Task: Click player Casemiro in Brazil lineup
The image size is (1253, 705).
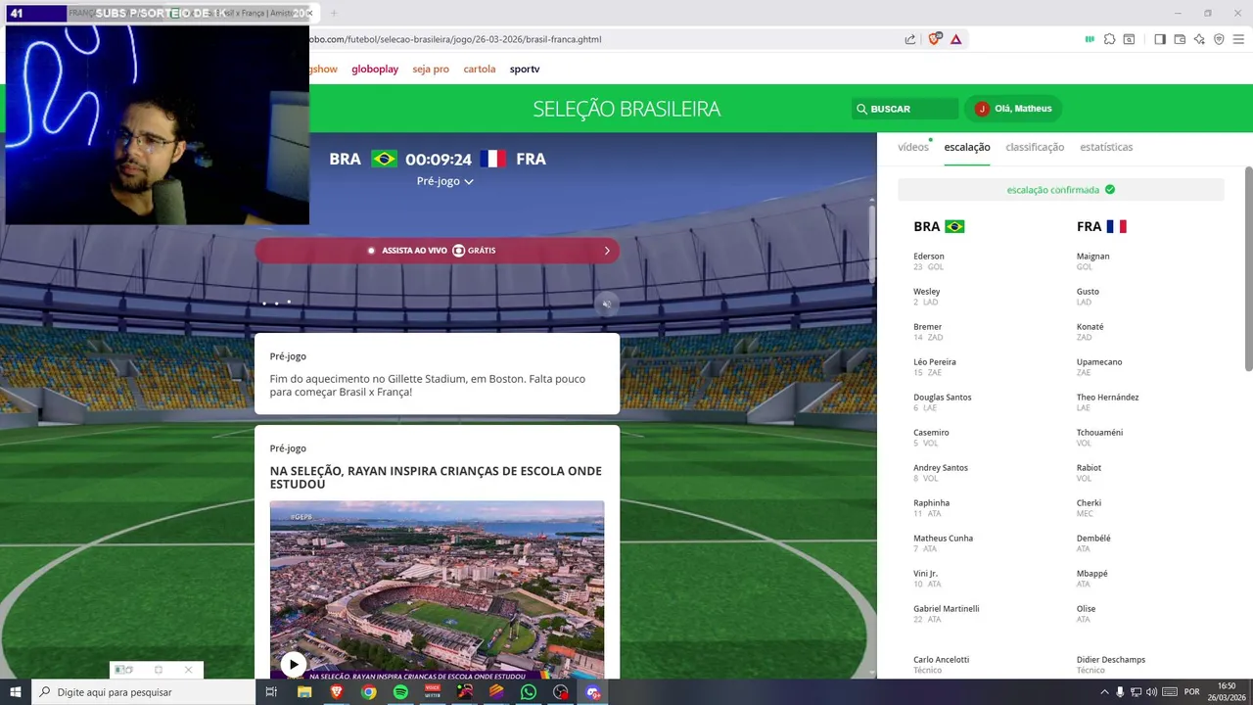Action: [x=931, y=433]
